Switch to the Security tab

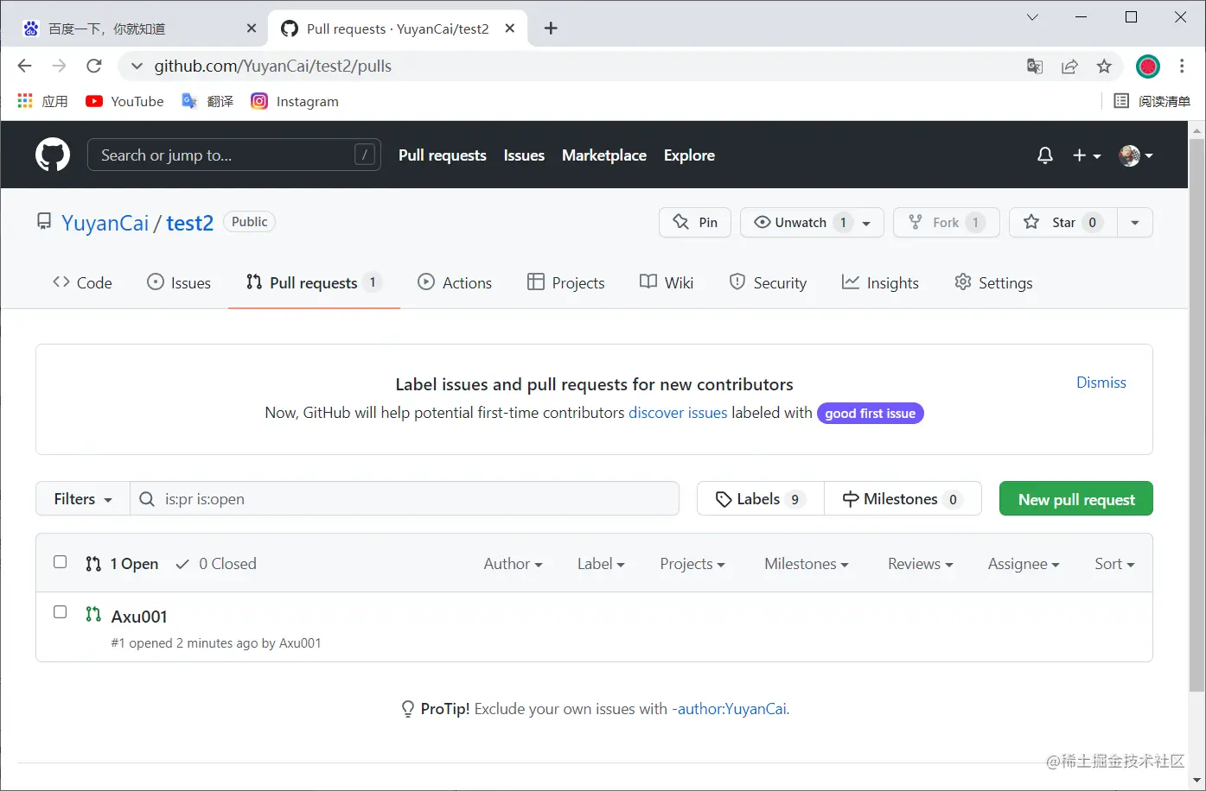[x=768, y=282]
